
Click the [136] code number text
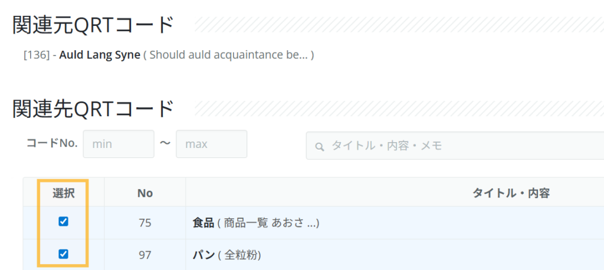pos(37,55)
